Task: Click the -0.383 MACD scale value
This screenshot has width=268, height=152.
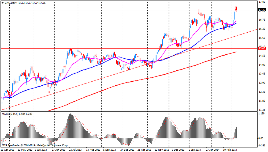Action: click(x=262, y=145)
